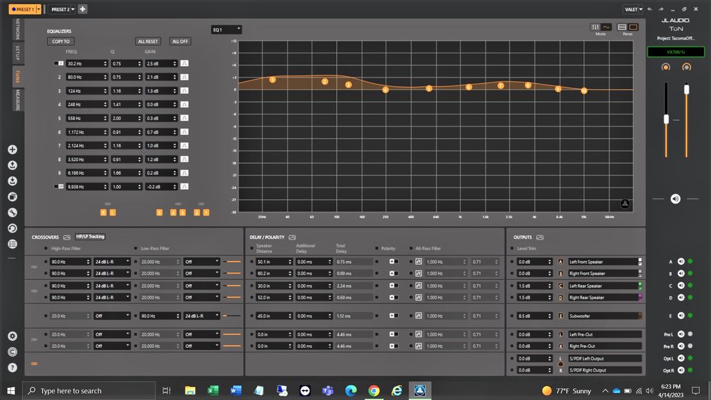Click the Windows Start button
This screenshot has width=711, height=400.
click(11, 390)
